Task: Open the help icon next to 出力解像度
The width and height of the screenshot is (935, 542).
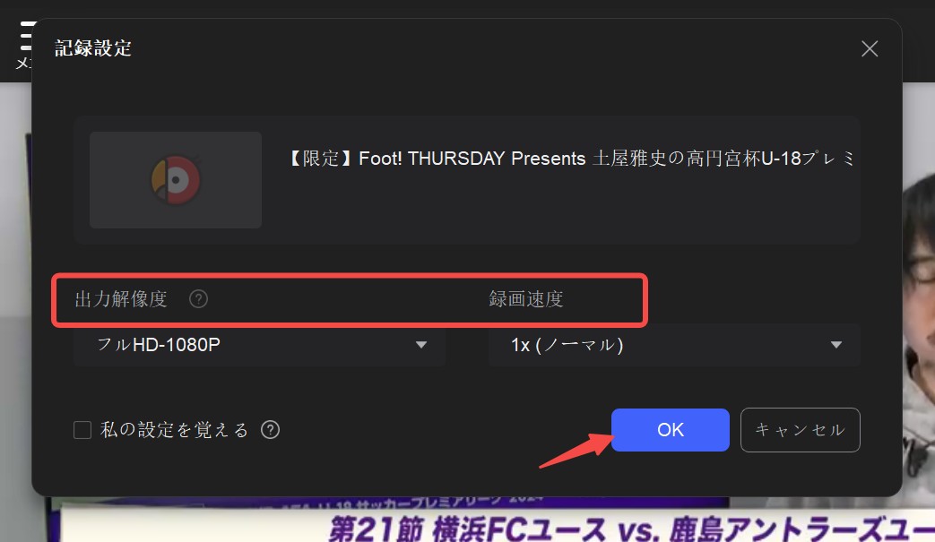Action: tap(199, 299)
